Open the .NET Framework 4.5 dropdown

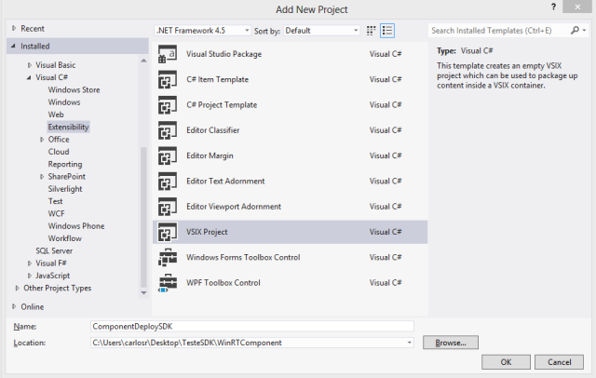202,31
